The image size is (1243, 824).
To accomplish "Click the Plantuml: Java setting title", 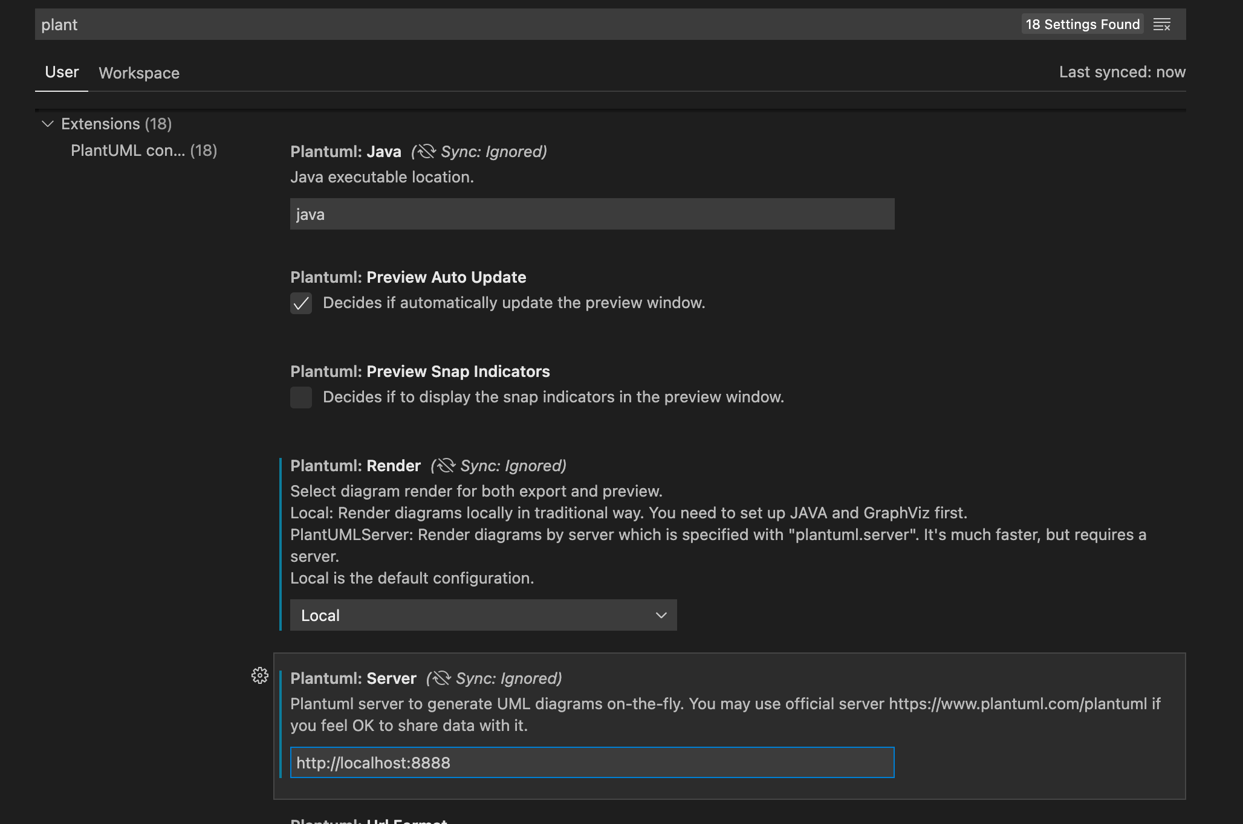I will [346, 152].
